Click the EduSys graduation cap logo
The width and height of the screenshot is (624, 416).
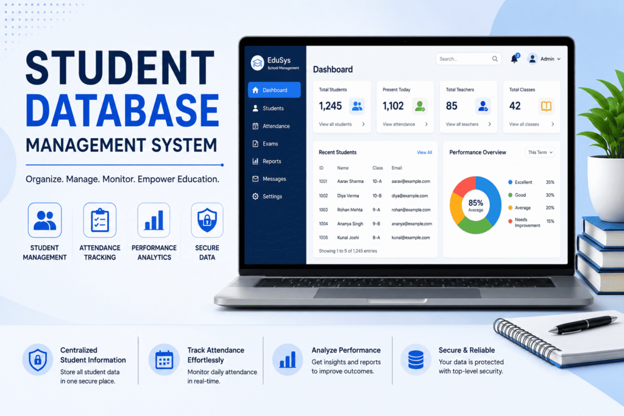coord(258,63)
